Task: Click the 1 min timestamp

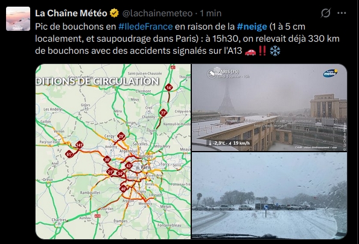Action: (211, 13)
